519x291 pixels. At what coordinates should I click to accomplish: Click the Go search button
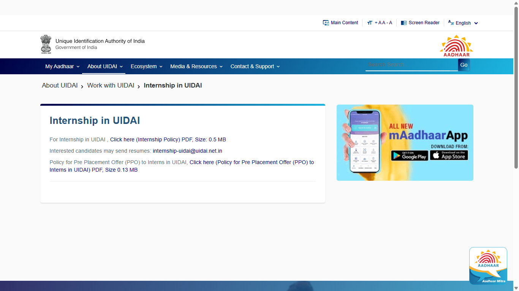(x=464, y=65)
